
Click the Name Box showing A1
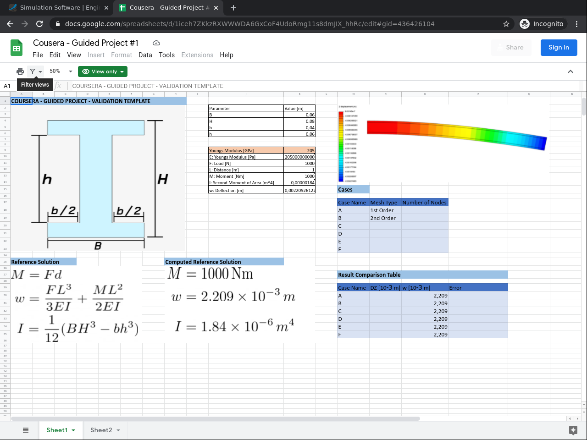[8, 86]
